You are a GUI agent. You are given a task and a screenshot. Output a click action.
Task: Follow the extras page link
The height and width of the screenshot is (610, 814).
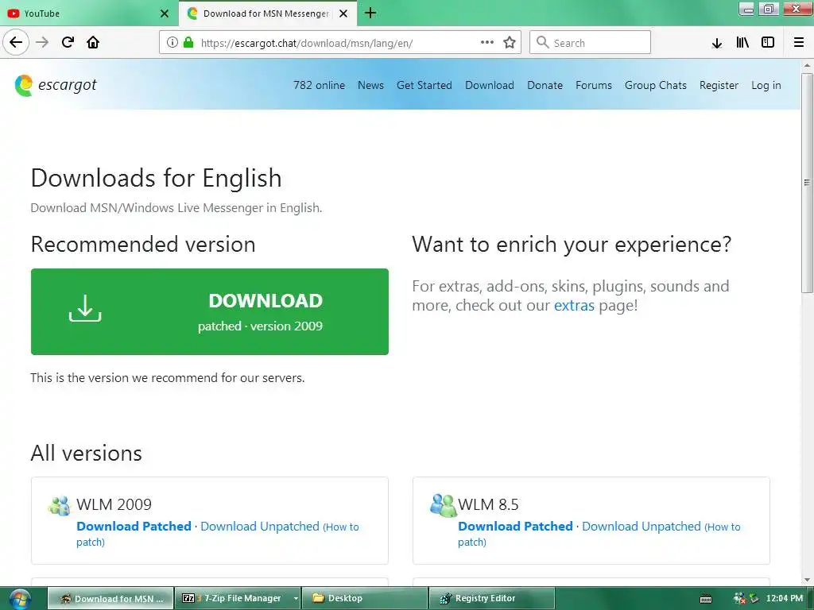coord(574,305)
